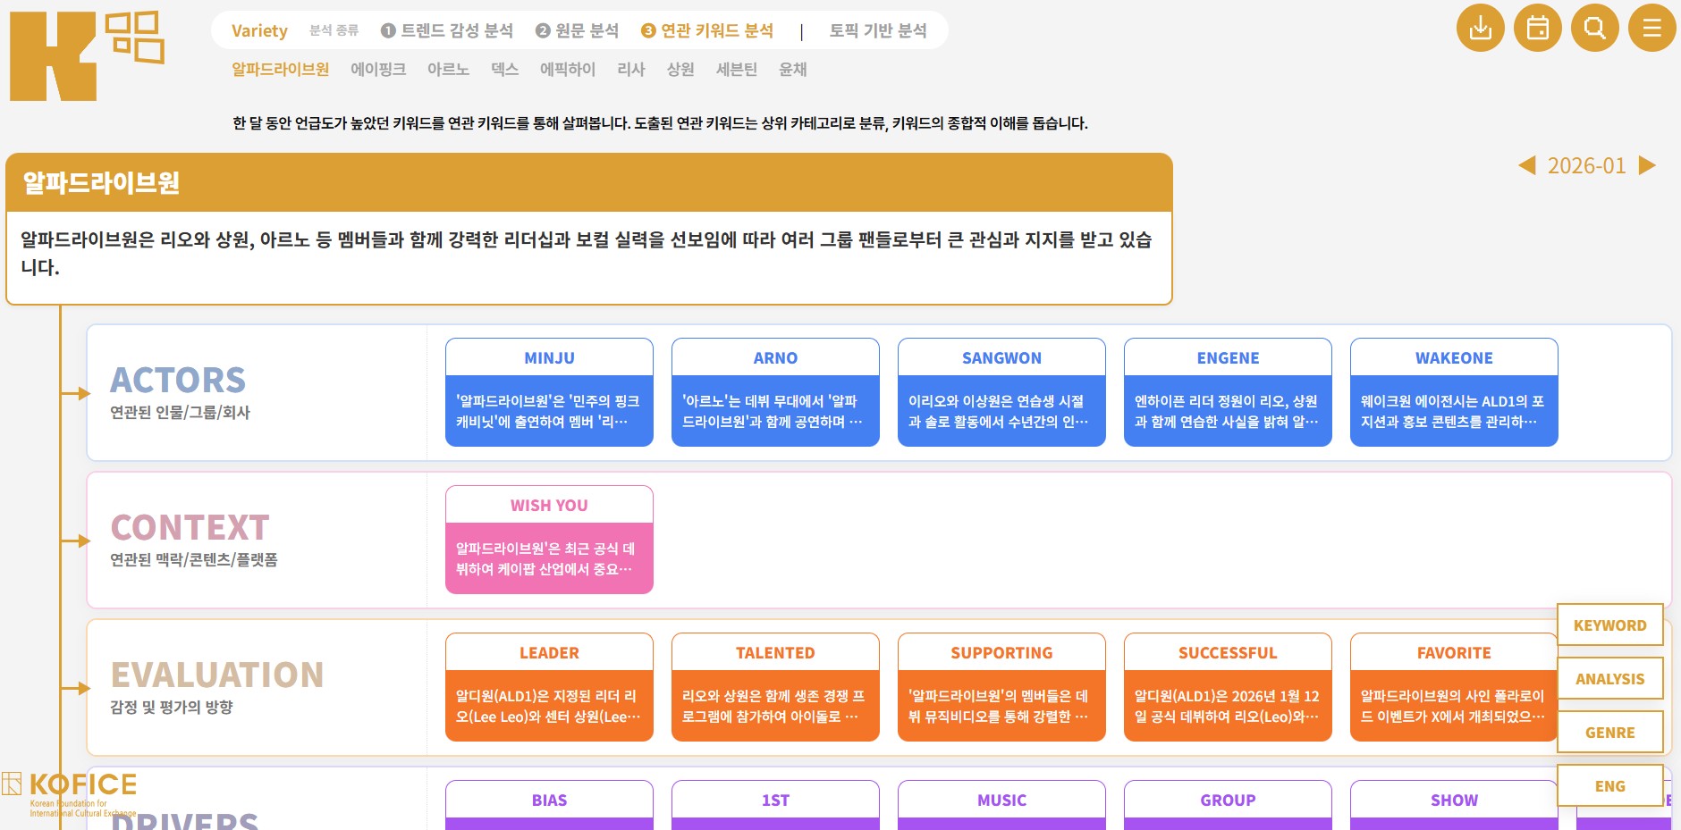Select 에이핑크 keyword
1681x830 pixels.
(x=378, y=69)
